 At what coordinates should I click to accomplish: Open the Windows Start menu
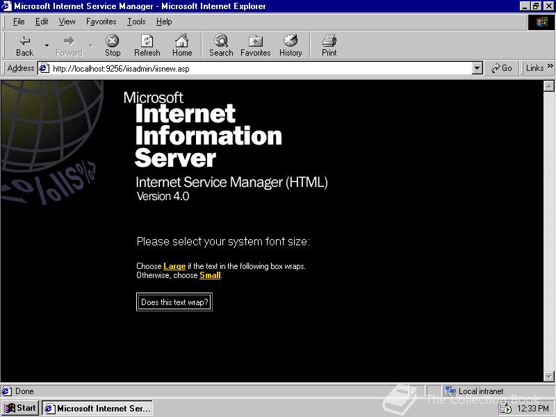tap(20, 409)
